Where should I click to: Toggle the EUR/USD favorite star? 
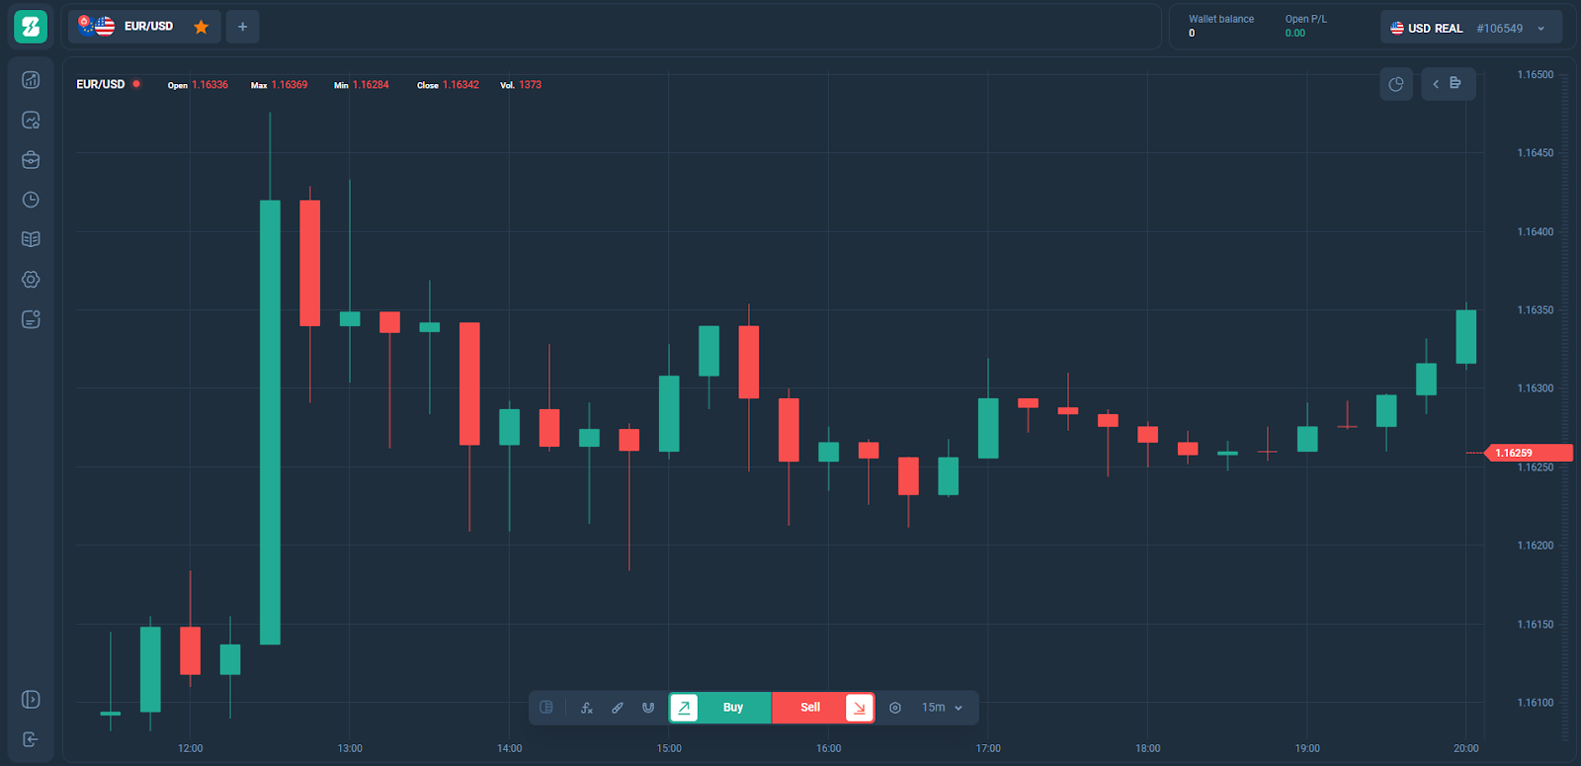pyautogui.click(x=202, y=27)
